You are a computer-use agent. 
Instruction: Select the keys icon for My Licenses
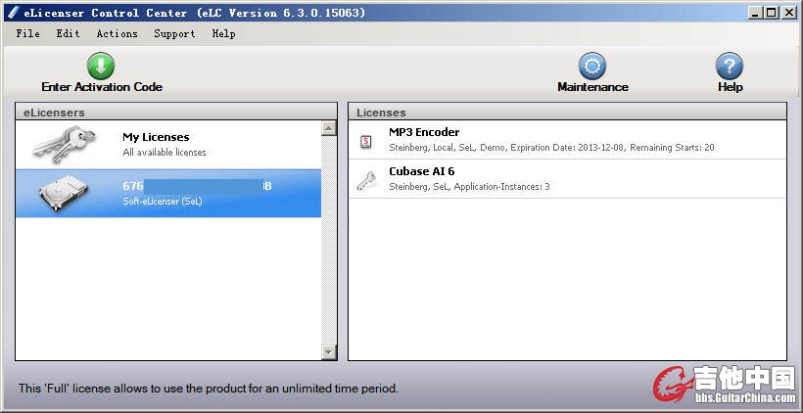(65, 143)
